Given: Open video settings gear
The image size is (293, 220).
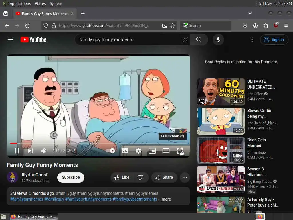Looking at the screenshot, I should [x=138, y=151].
